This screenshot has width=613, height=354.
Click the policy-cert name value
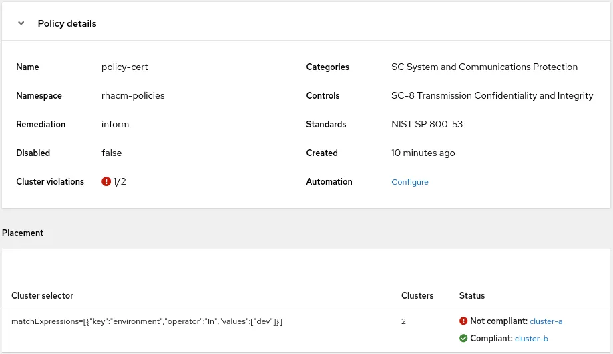click(x=124, y=67)
